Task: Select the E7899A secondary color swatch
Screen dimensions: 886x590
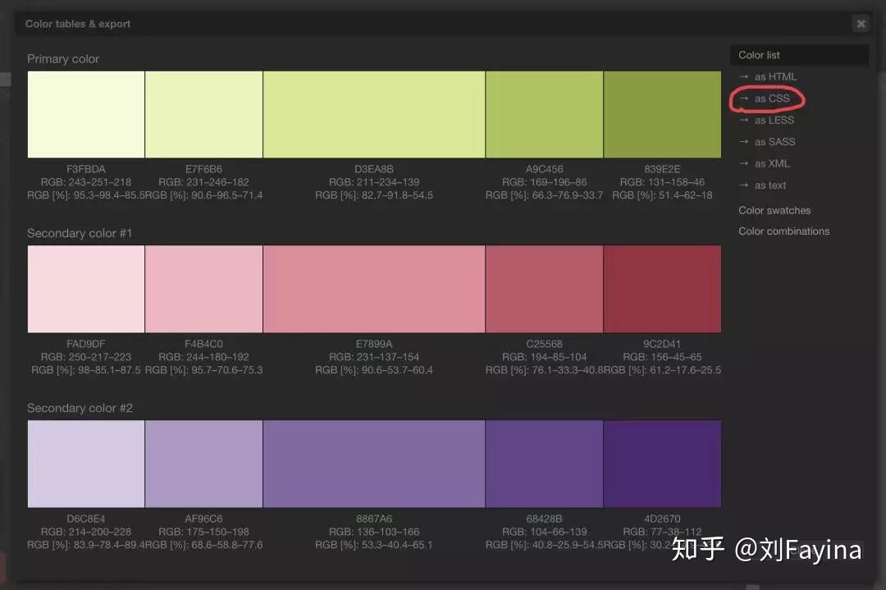Action: tap(373, 289)
